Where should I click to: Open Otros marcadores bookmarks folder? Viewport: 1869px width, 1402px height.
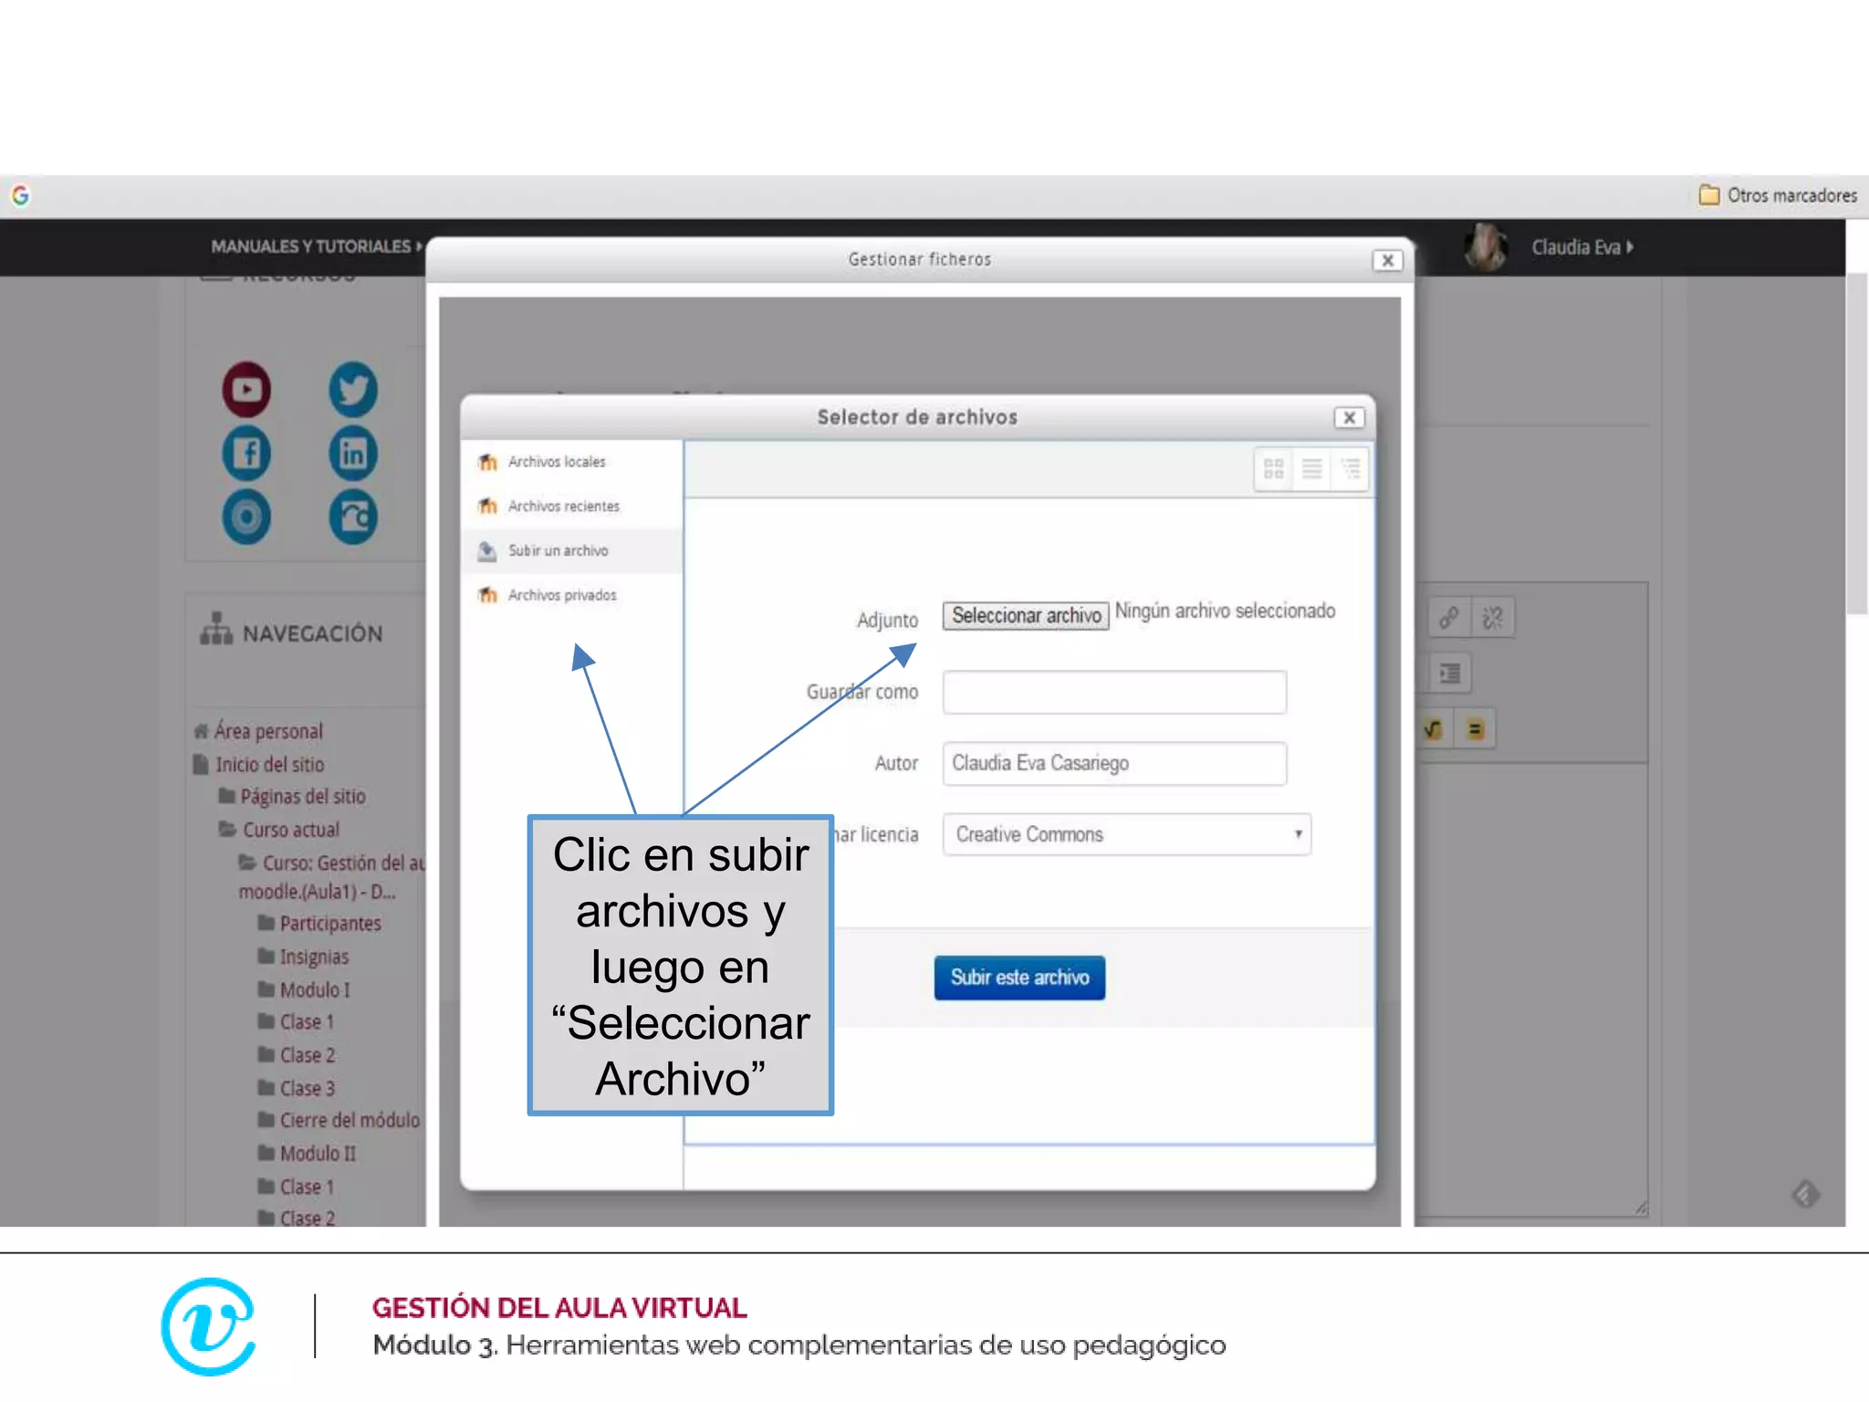coord(1778,195)
